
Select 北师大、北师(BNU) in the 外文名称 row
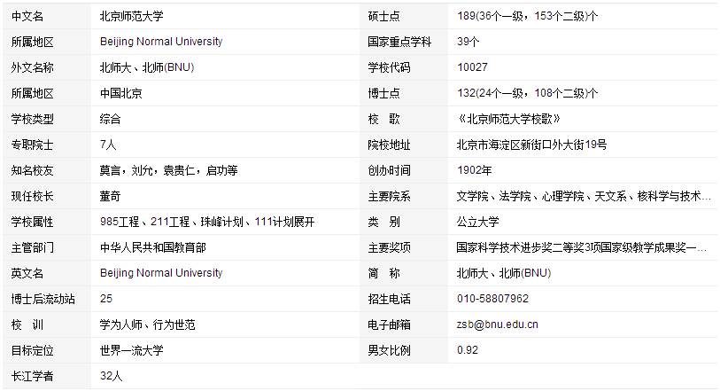coord(147,67)
